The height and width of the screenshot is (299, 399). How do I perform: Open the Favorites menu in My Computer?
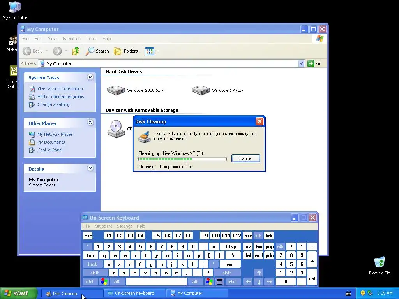click(x=72, y=39)
